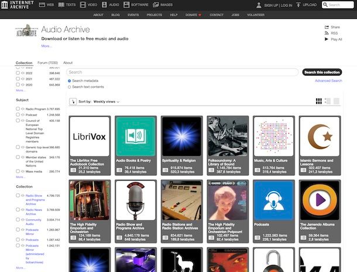Open the Web section icon

click(x=42, y=5)
